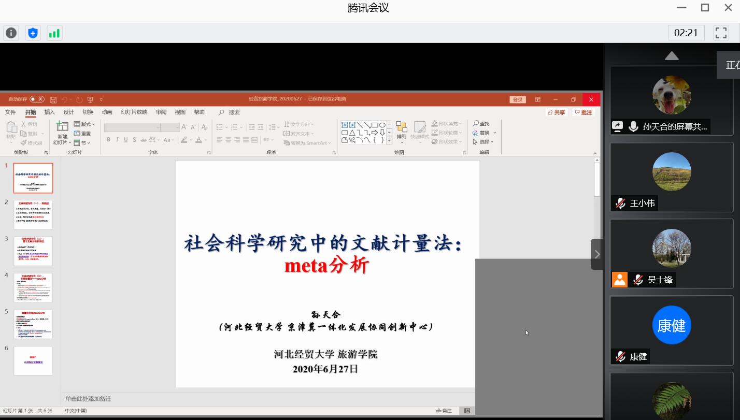Switch to the Slide Show (幻灯片放映) tab

pos(134,112)
